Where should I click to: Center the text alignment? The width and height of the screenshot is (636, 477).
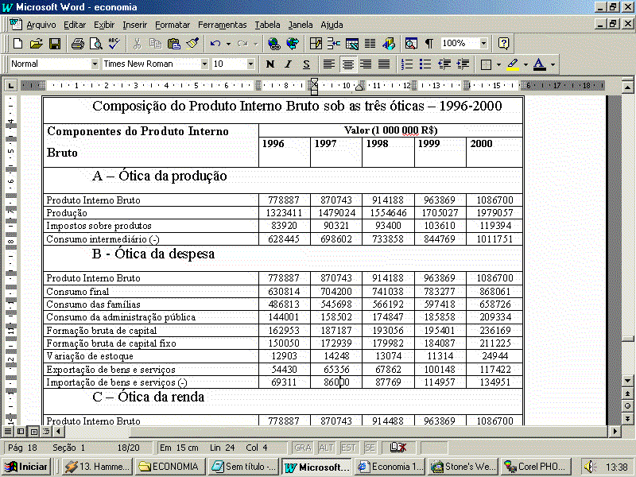click(x=347, y=64)
